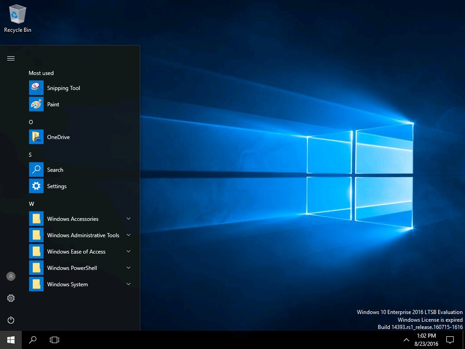Jump to letter O section header
The height and width of the screenshot is (349, 465).
(31, 122)
